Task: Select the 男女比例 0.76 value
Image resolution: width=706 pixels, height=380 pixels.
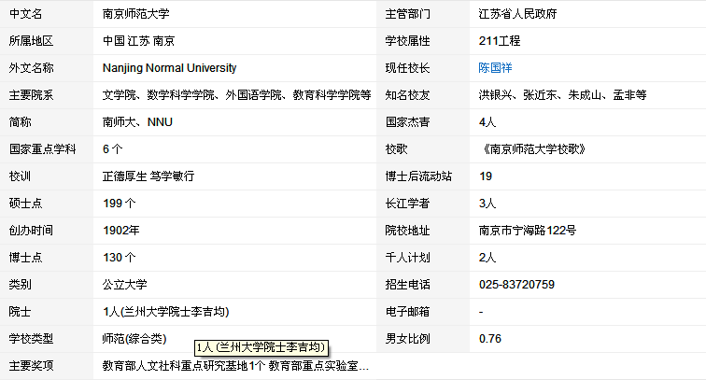Action: (490, 338)
